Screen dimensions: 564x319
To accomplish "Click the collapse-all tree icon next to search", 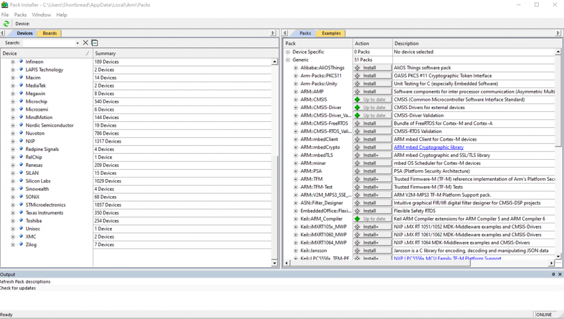I will pyautogui.click(x=95, y=43).
